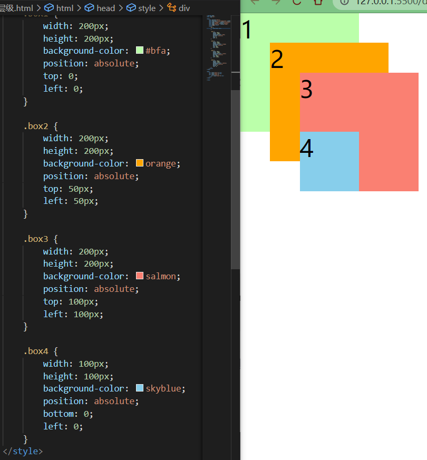Reload the preview page with the refresh icon

pyautogui.click(x=297, y=3)
